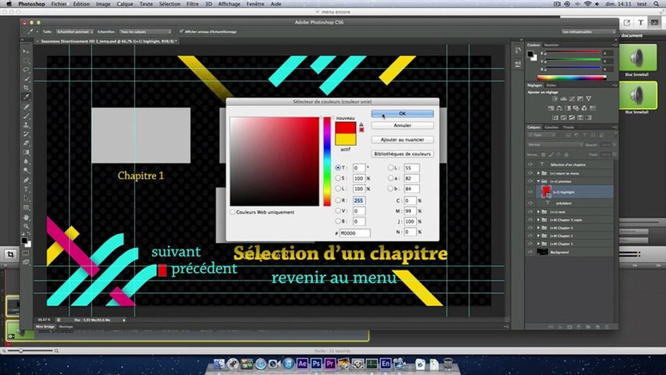Open the Échantillon layers dropdown
666x375 pixels.
pos(145,32)
